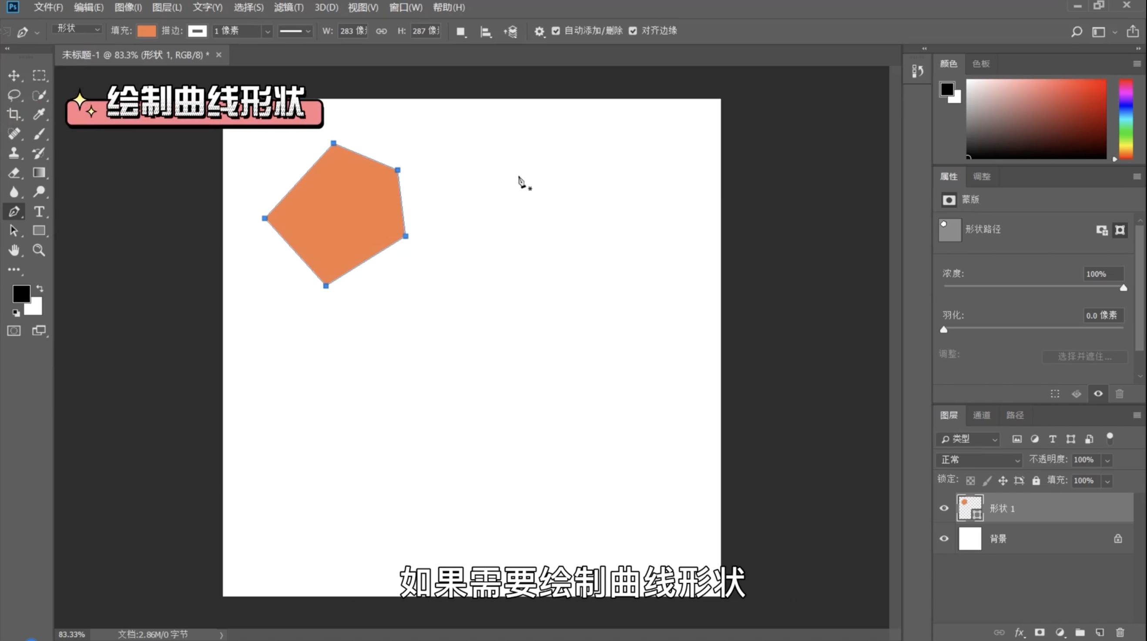Click the orange 填充 color swatch
The width and height of the screenshot is (1147, 641).
[x=147, y=31]
